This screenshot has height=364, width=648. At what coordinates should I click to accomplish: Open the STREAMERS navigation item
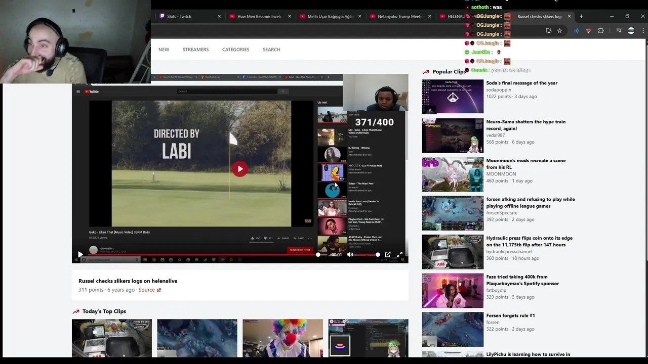pyautogui.click(x=195, y=50)
